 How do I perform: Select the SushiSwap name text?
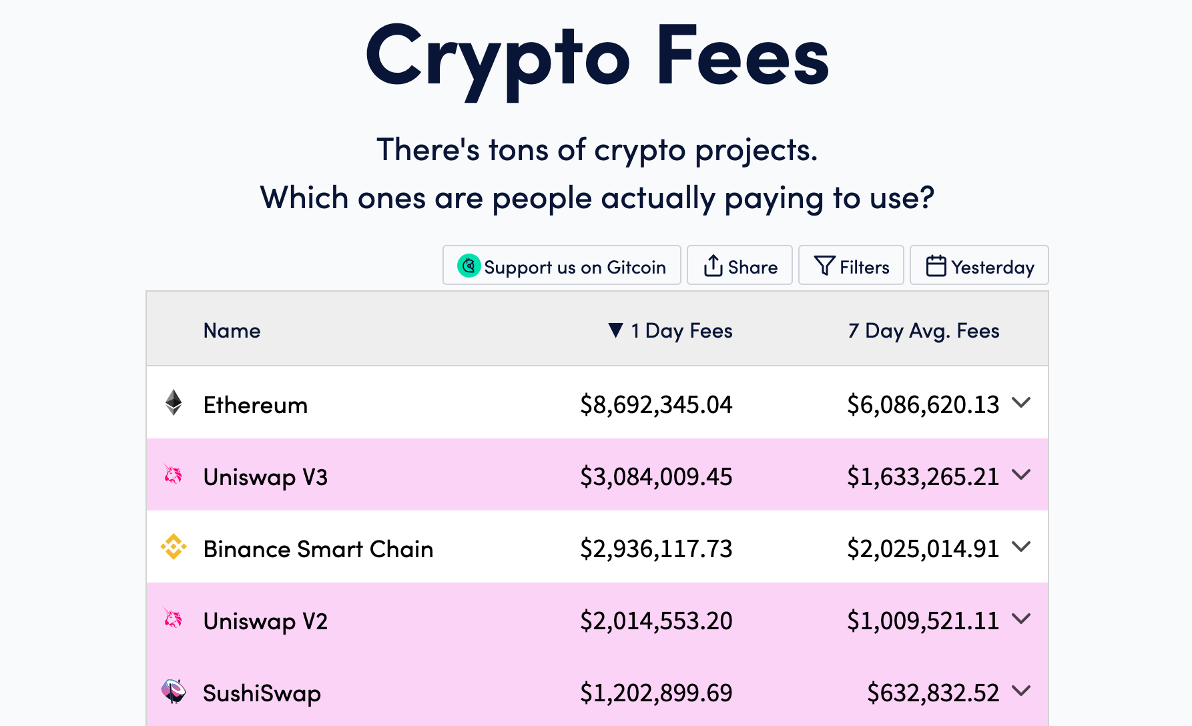pos(262,693)
